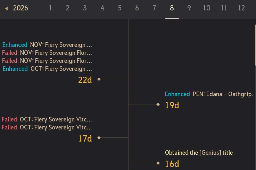Image resolution: width=256 pixels, height=170 pixels.
Task: Select month 7 tab
Action: [x=154, y=8]
